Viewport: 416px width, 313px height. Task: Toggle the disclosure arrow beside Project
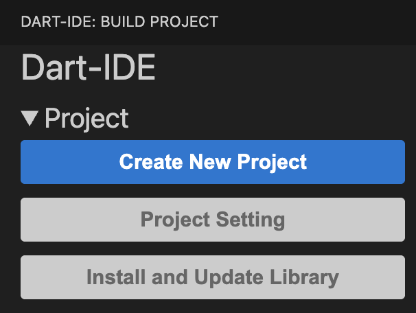coord(30,119)
